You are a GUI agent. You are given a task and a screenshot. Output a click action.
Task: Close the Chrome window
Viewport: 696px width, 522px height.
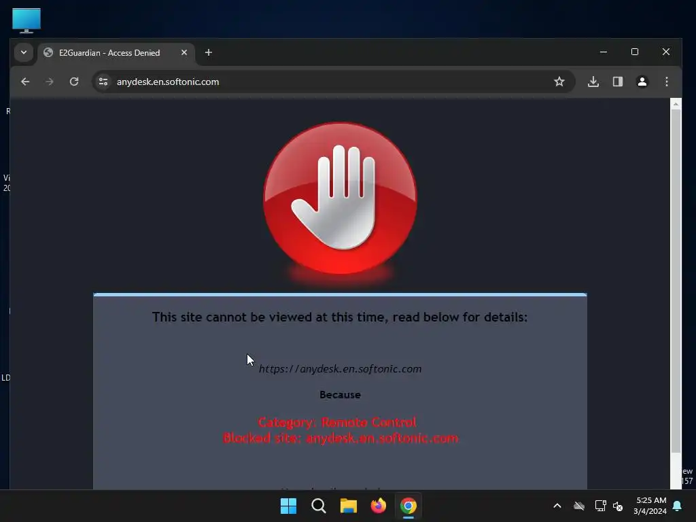click(x=666, y=52)
